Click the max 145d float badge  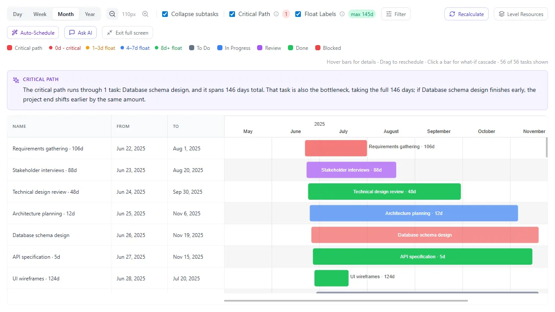coord(362,14)
